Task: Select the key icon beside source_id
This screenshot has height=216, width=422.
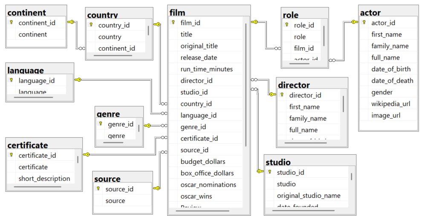Action: [x=98, y=189]
